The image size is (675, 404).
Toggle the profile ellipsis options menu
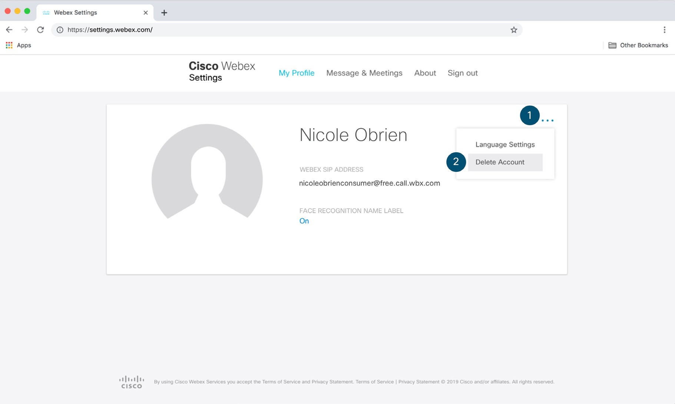coord(547,120)
